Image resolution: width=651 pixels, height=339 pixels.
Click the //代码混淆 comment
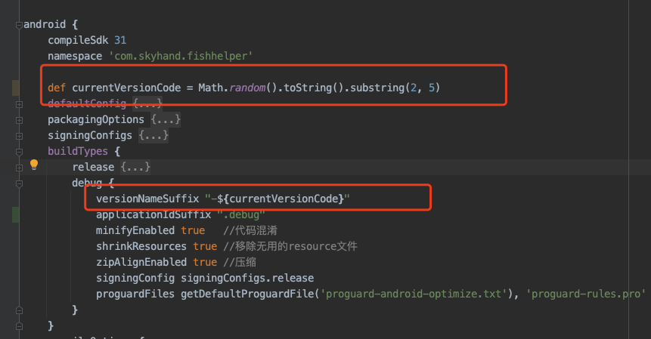[250, 230]
